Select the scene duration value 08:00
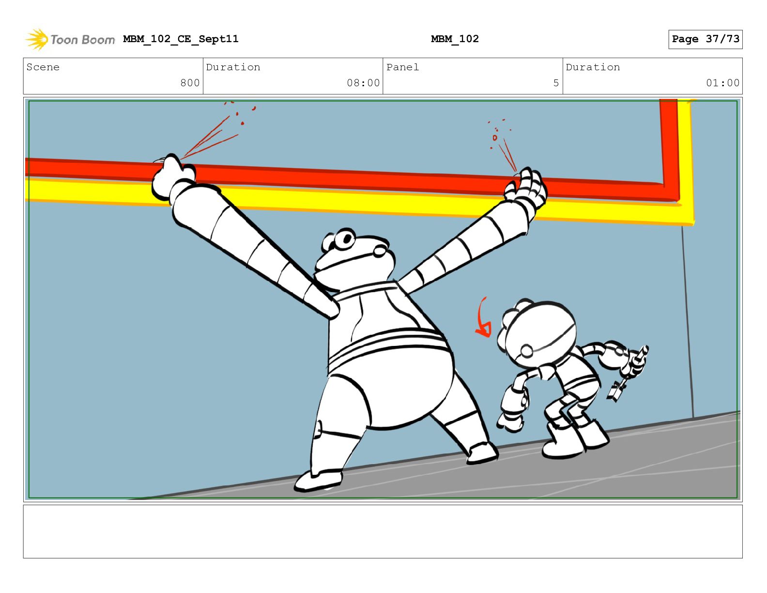Image resolution: width=767 pixels, height=593 pixels. 363,83
